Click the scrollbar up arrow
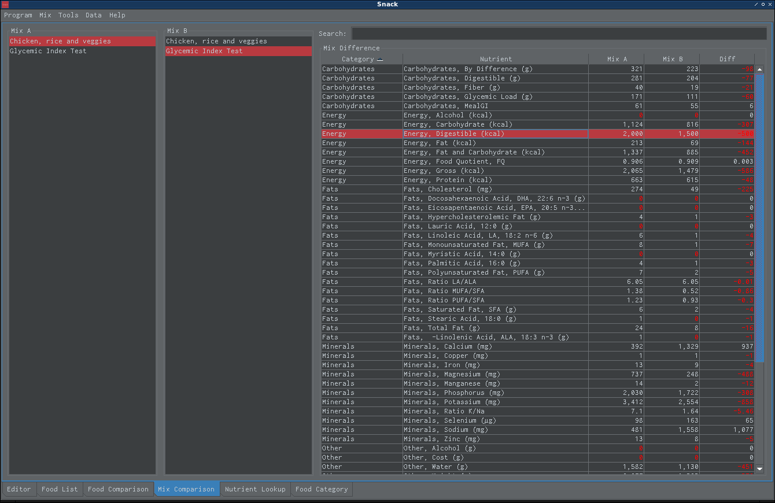 click(760, 69)
